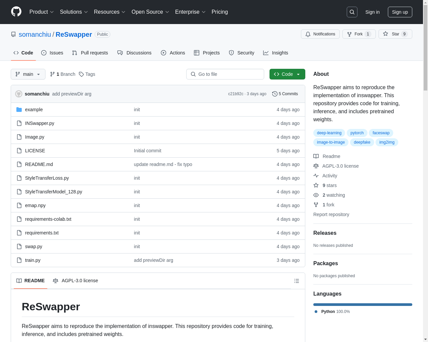The image size is (428, 342).
Task: Open commit hash c21b92c
Action: click(236, 94)
